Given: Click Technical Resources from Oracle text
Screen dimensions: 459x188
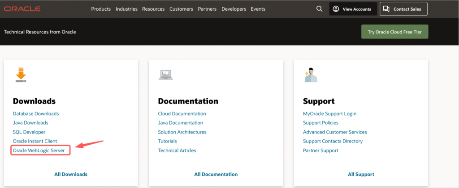Looking at the screenshot, I should pyautogui.click(x=40, y=32).
